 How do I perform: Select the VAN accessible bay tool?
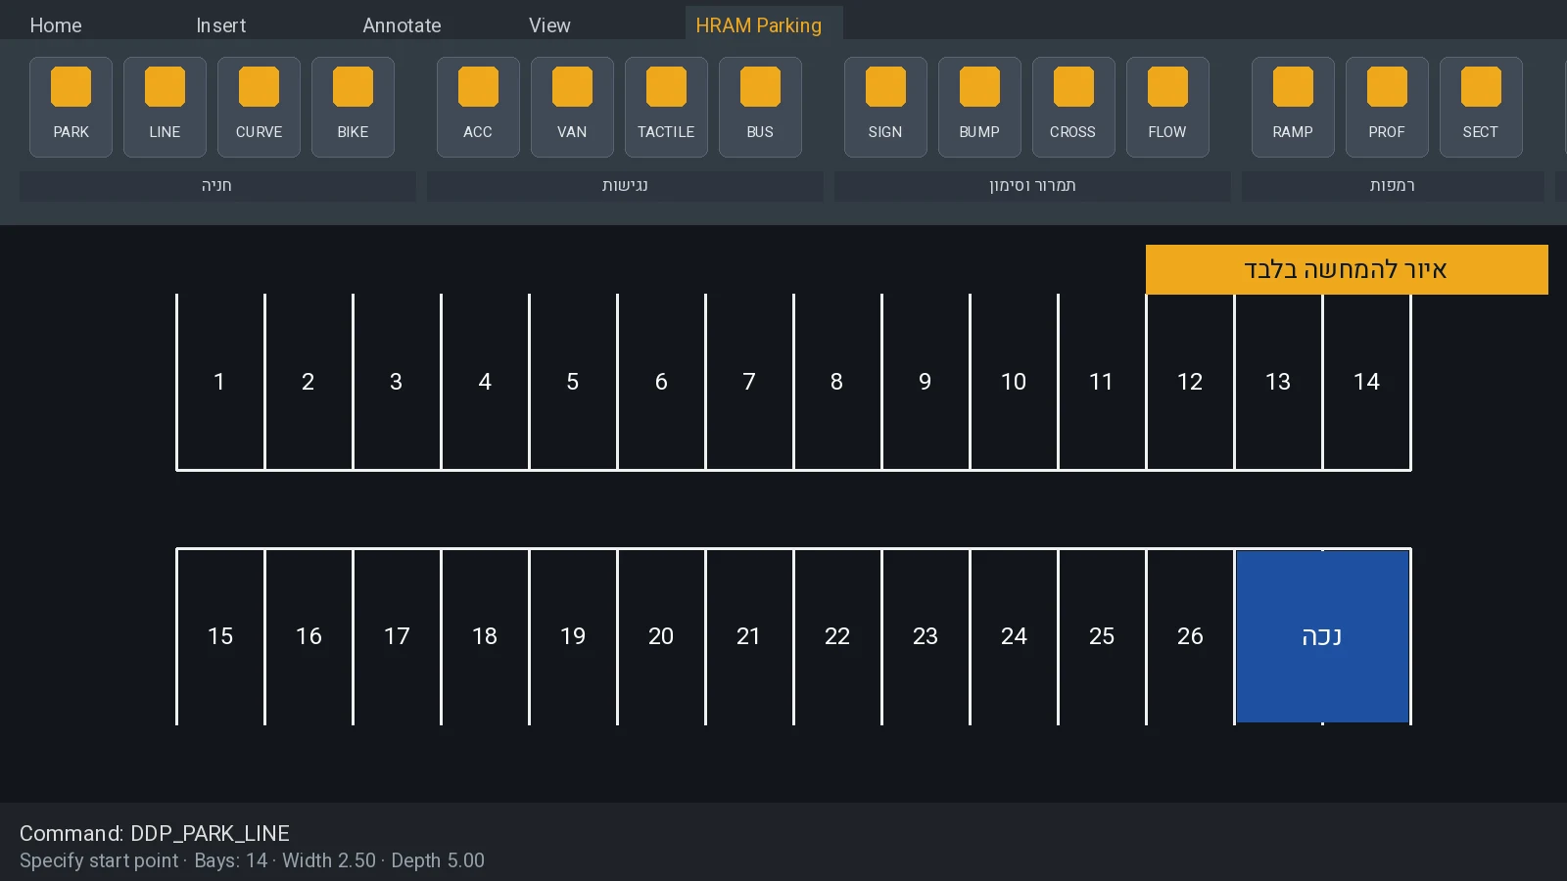point(572,107)
